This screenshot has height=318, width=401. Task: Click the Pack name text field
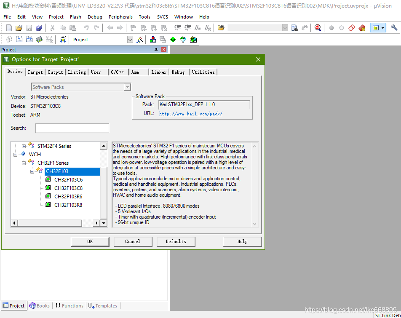(x=204, y=104)
